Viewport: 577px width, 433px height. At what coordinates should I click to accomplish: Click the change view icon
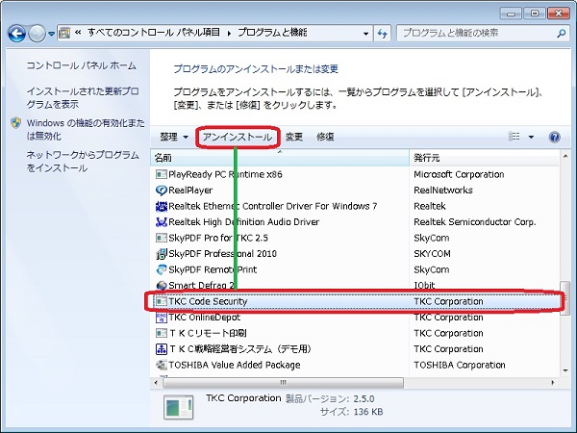(x=514, y=137)
